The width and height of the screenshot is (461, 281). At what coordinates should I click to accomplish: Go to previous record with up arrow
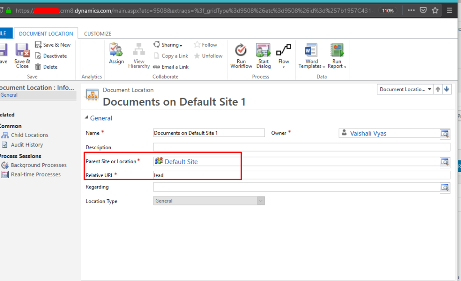click(438, 89)
